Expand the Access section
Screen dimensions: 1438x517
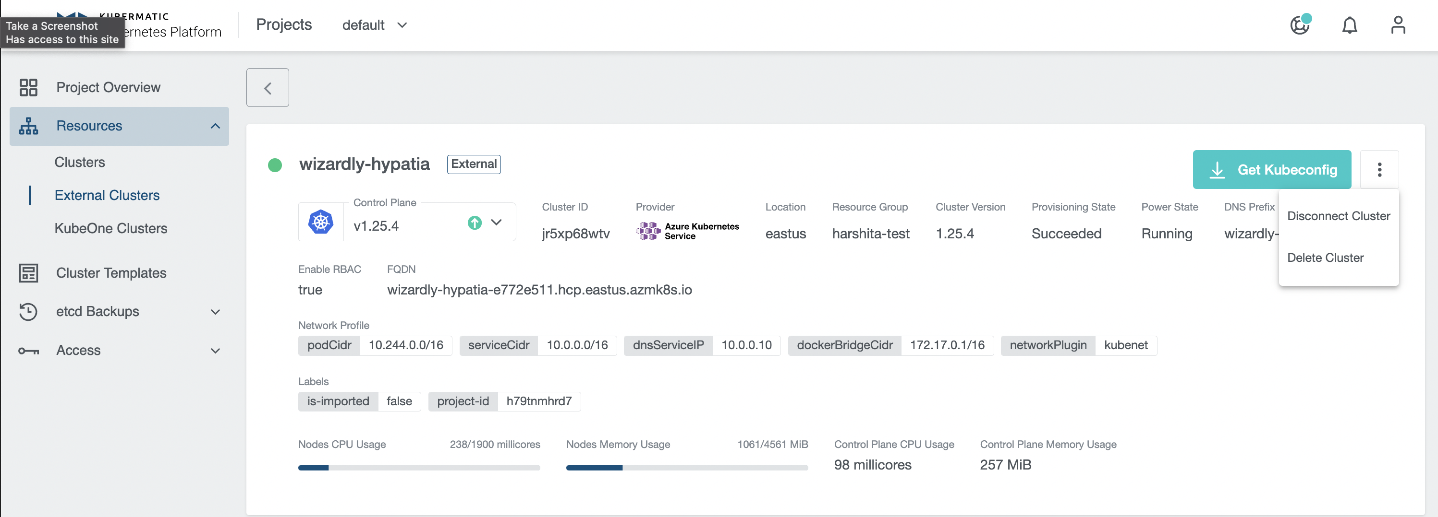pyautogui.click(x=216, y=350)
